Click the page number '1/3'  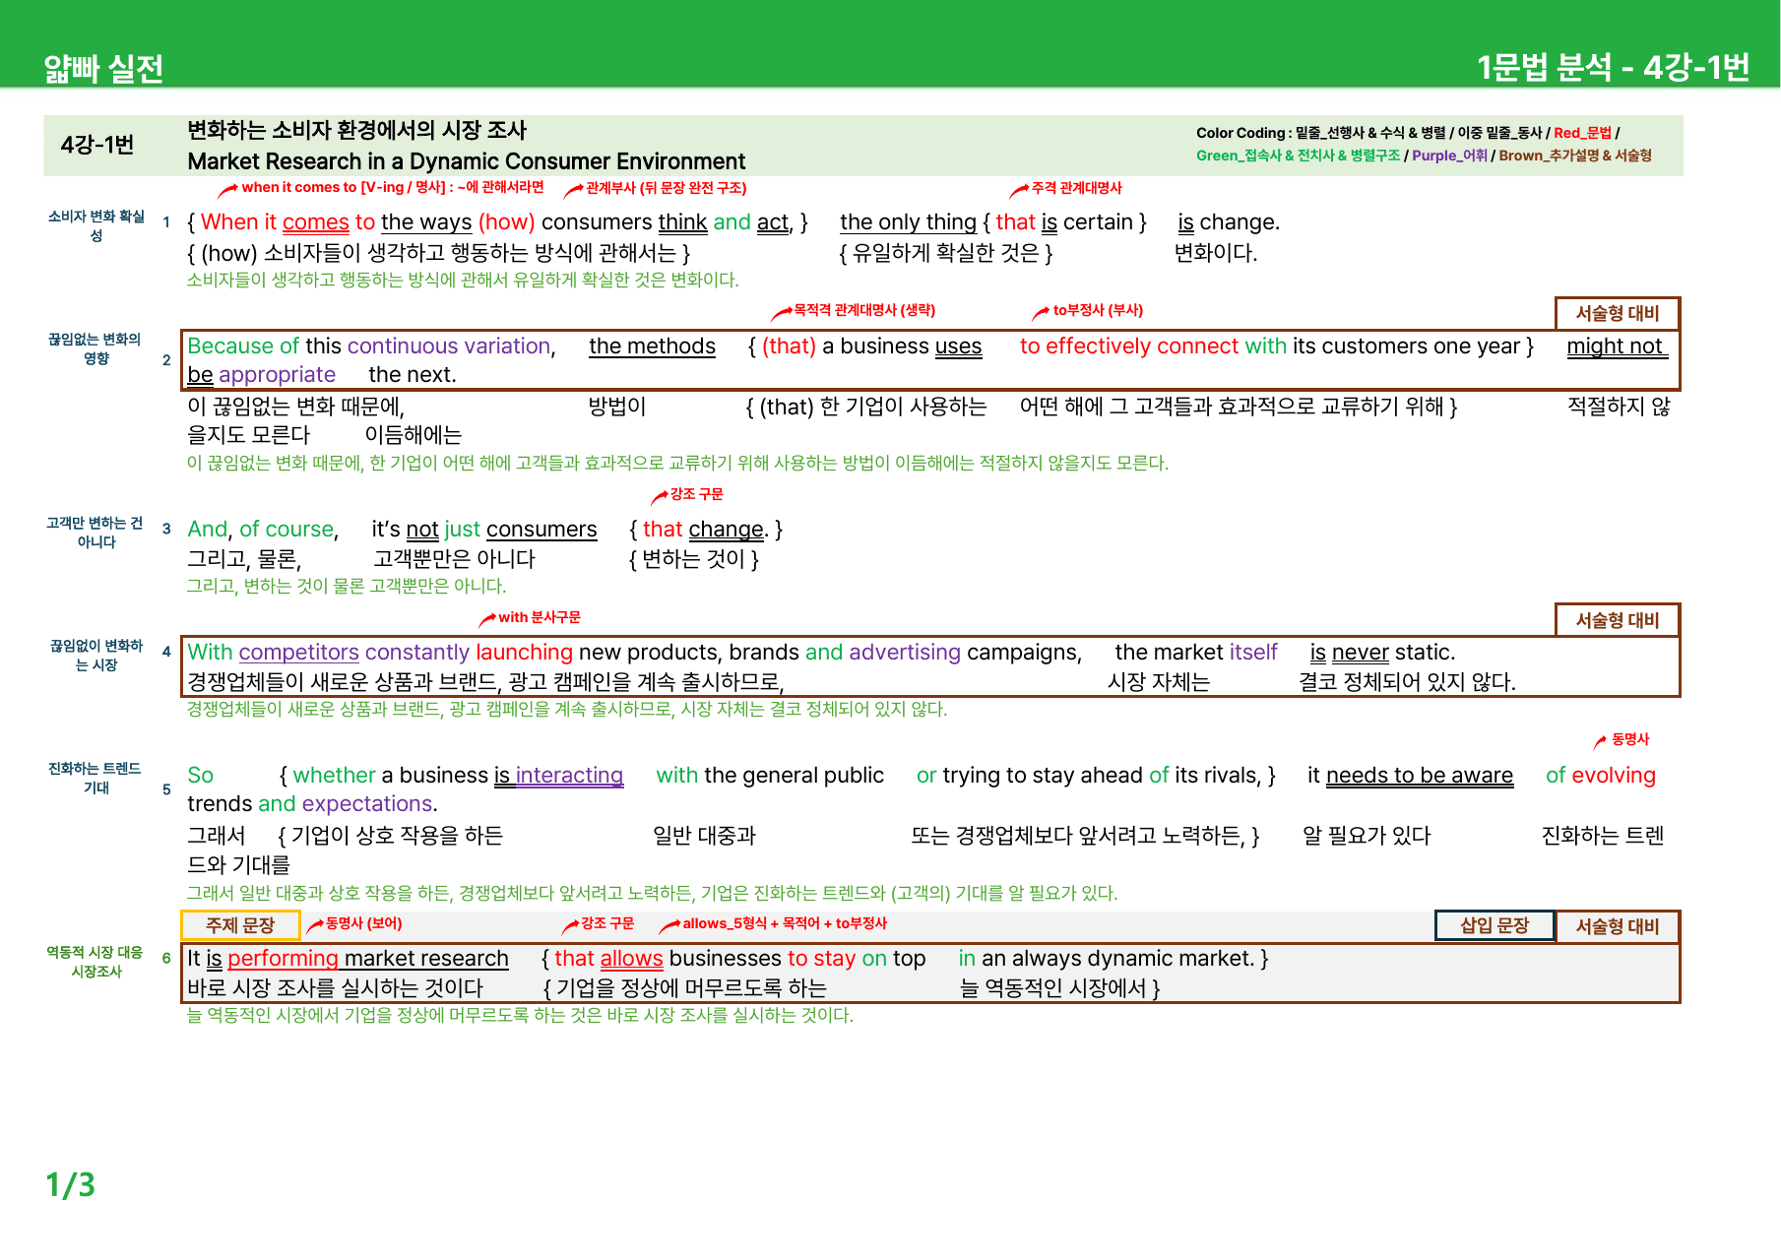point(70,1185)
